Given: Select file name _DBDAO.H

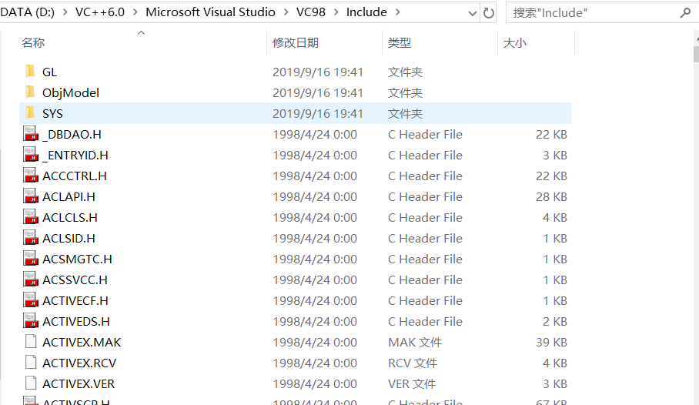Looking at the screenshot, I should coord(72,134).
